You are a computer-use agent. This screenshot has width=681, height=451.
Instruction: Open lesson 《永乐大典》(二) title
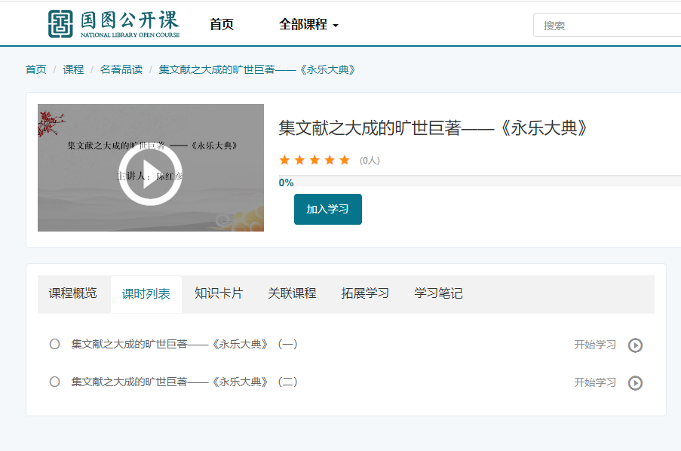coord(184,382)
